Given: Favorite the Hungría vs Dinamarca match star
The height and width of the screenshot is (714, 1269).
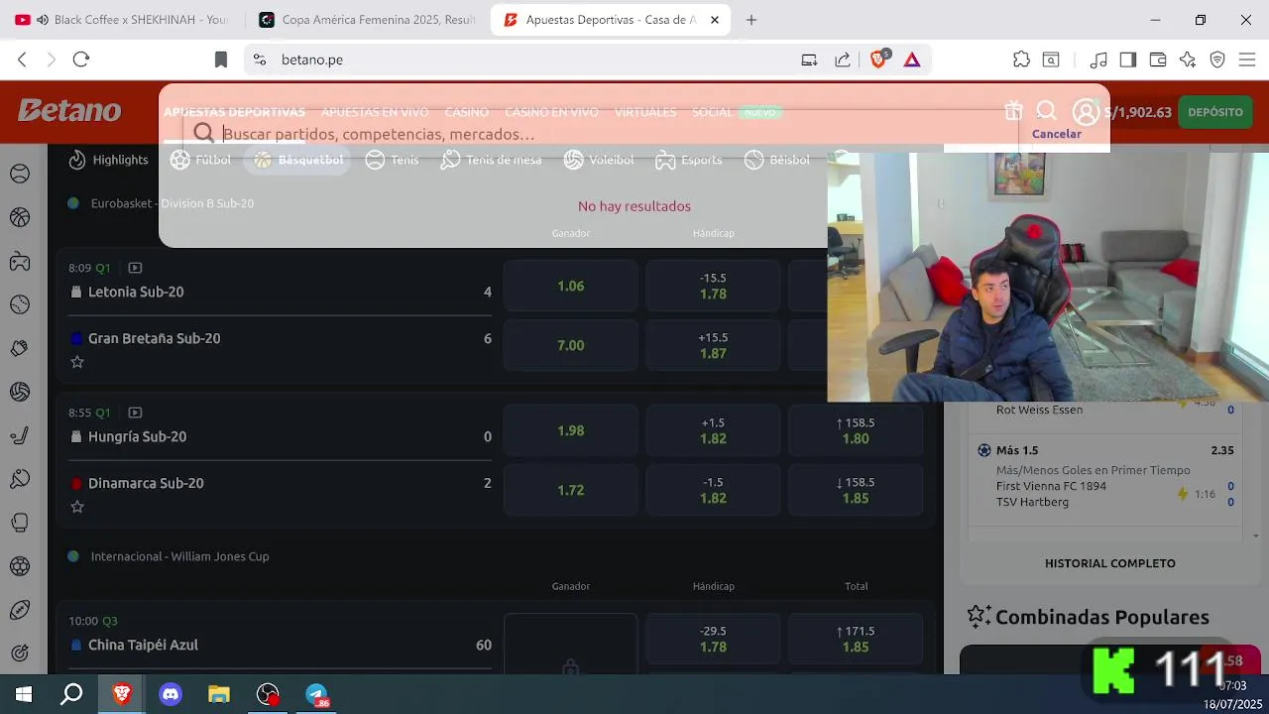Looking at the screenshot, I should click(77, 507).
